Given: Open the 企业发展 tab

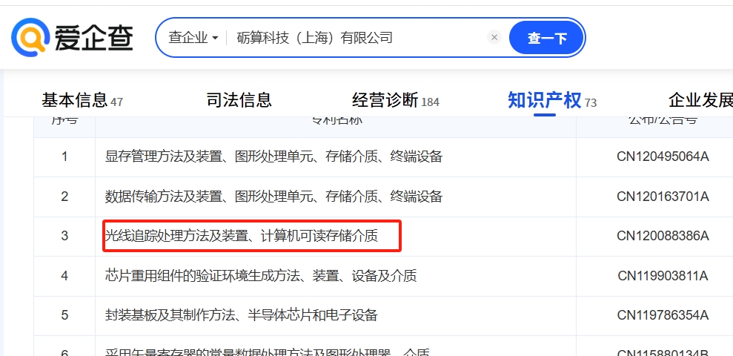Looking at the screenshot, I should [700, 100].
